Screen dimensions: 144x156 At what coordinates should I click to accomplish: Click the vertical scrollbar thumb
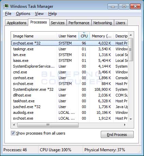[131, 50]
